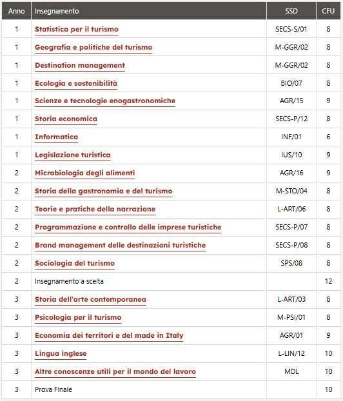
Task: Click Altre conoscenze utili per il mondo del lavoro
Action: (115, 371)
